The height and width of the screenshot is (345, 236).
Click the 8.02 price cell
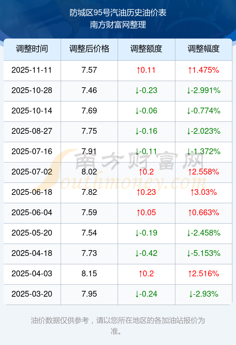(x=89, y=172)
